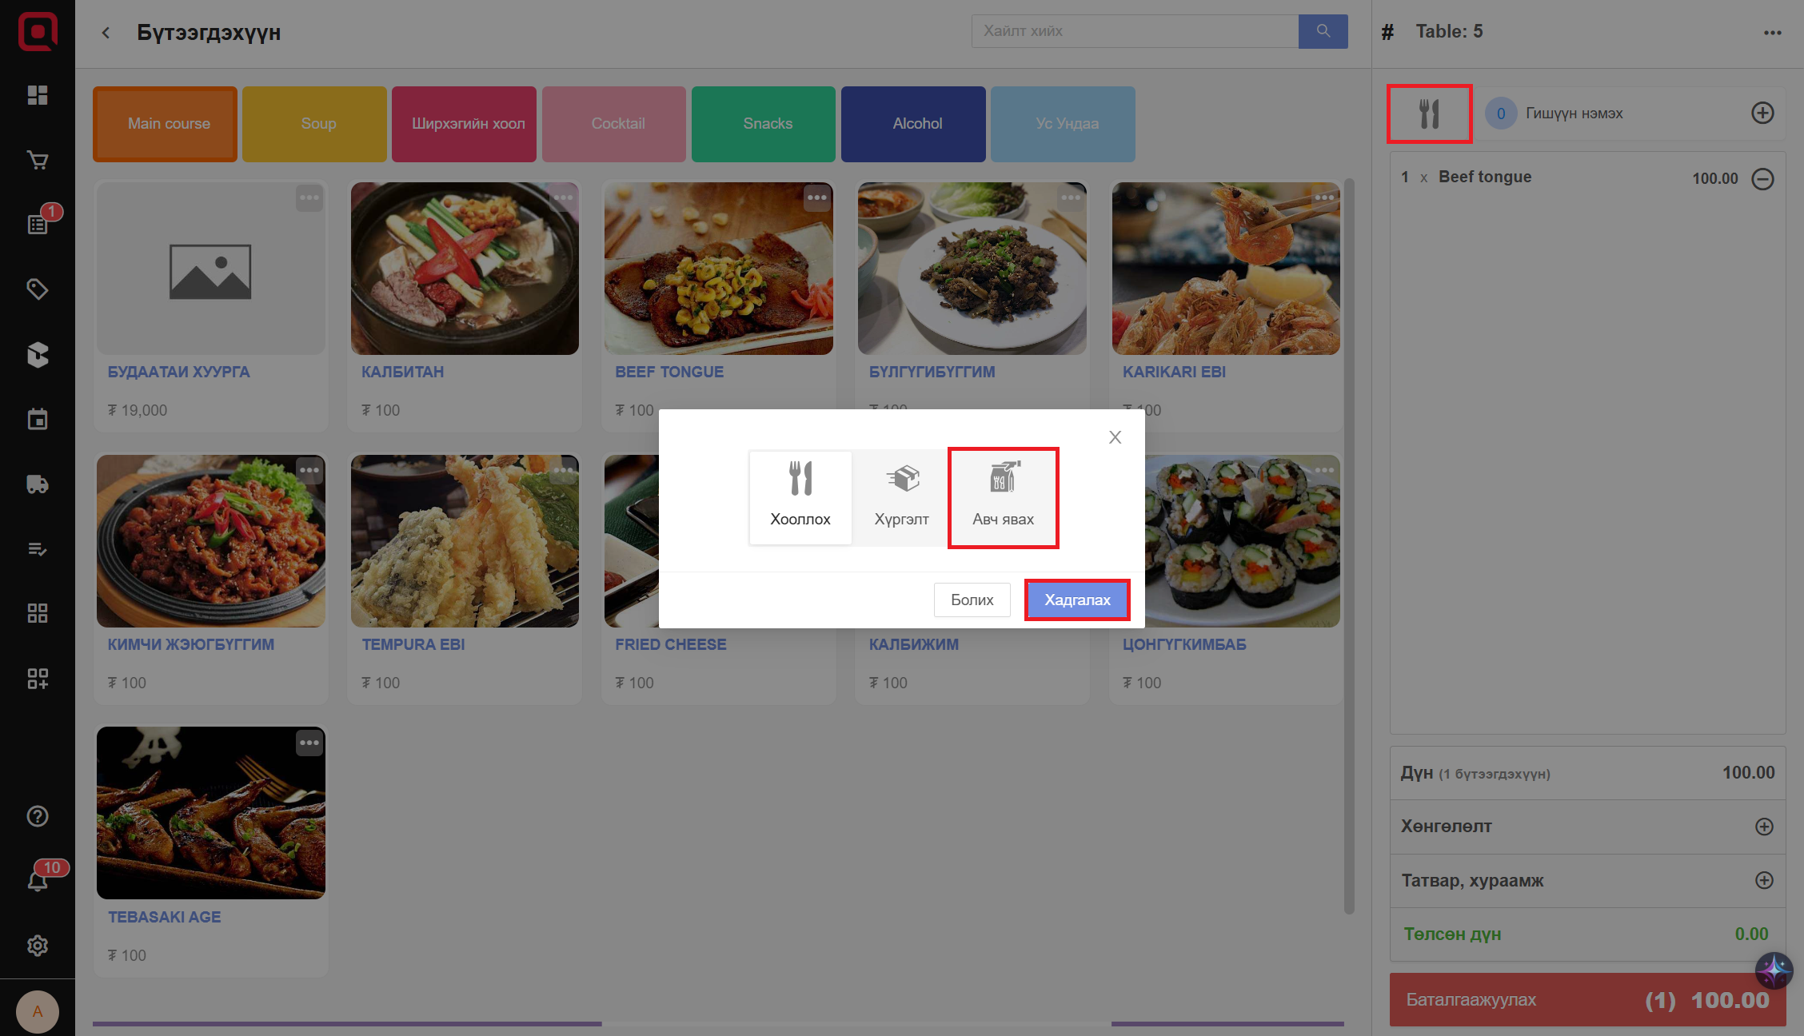1804x1036 pixels.
Task: Choose the Хүргэлт delivery option
Action: coord(901,497)
